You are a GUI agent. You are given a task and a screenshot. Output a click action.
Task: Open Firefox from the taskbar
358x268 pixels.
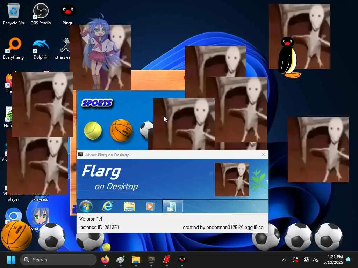point(105,260)
